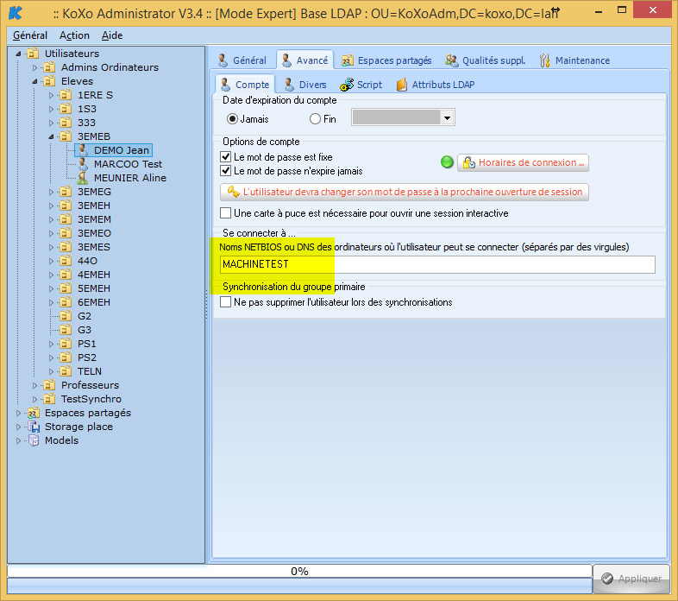
Task: Select the G3 tree item
Action: 85,330
